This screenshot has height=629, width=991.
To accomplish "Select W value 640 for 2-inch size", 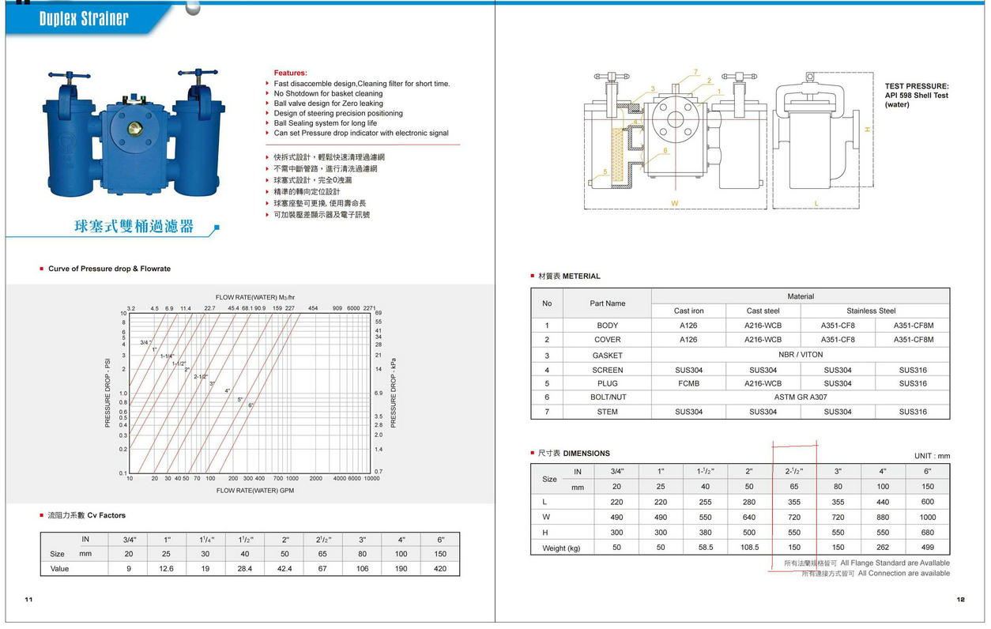I will [x=749, y=517].
